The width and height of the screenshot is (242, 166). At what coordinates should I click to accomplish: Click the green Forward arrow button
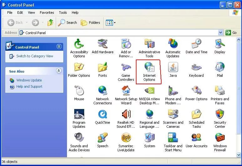(x=35, y=23)
